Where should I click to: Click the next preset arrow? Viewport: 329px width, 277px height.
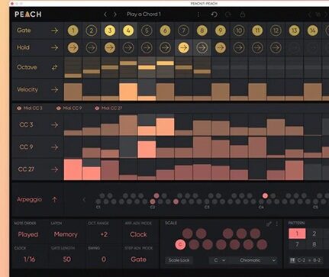click(115, 14)
